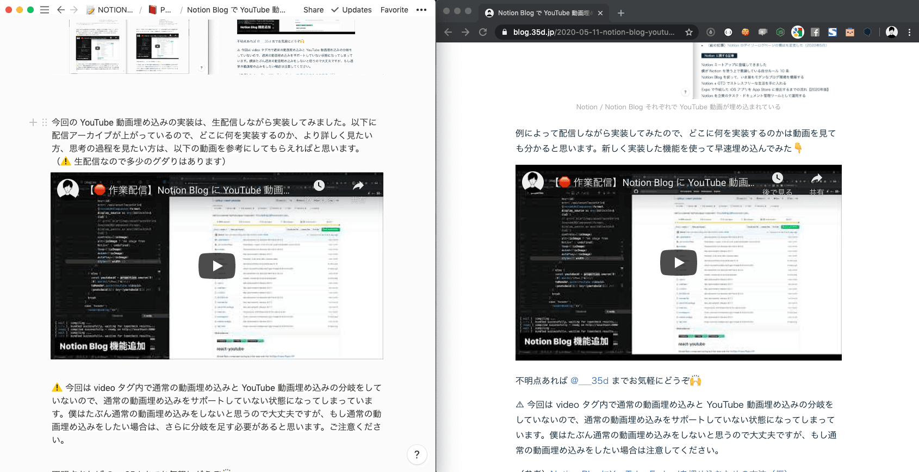Close the Chrome Notion Blog tab
This screenshot has width=919, height=472.
point(600,13)
